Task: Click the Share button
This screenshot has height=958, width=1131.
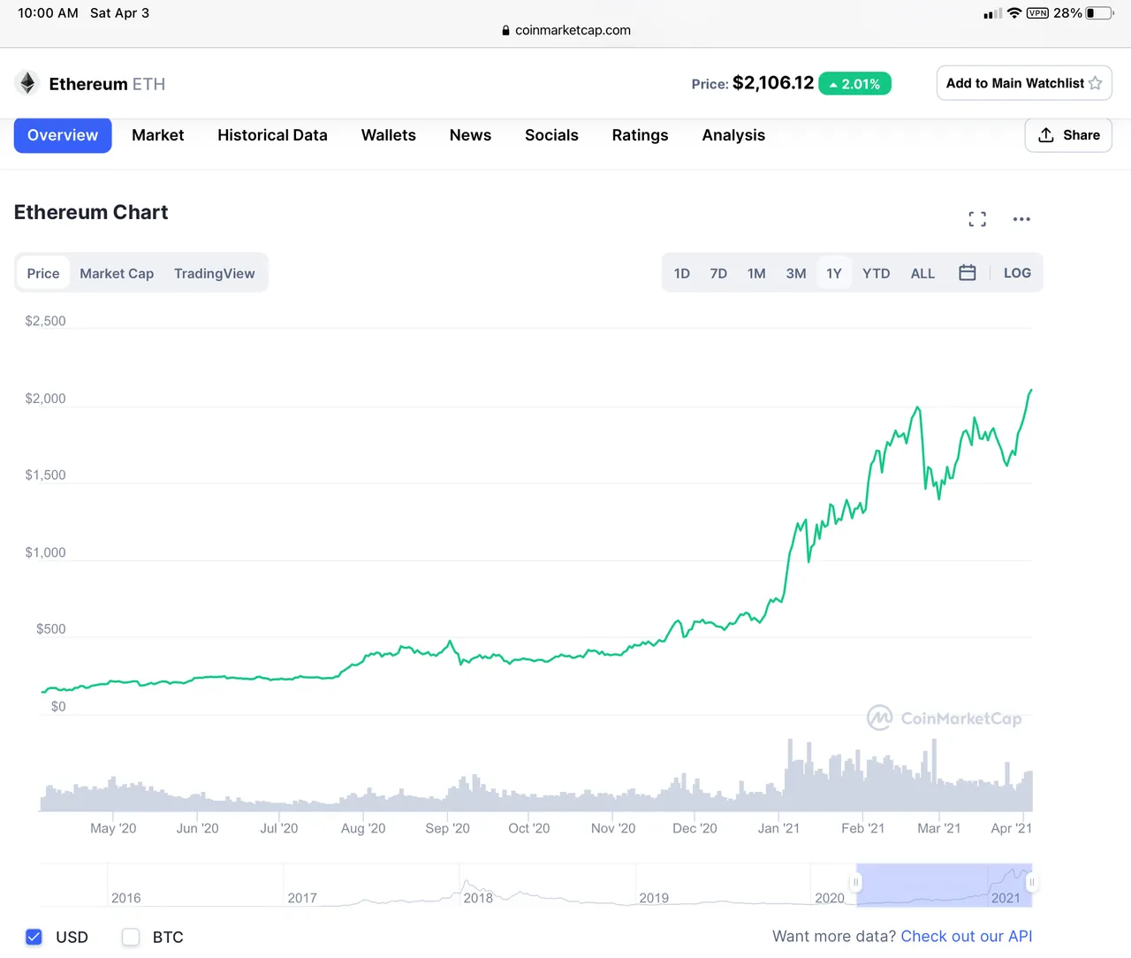Action: [1068, 135]
